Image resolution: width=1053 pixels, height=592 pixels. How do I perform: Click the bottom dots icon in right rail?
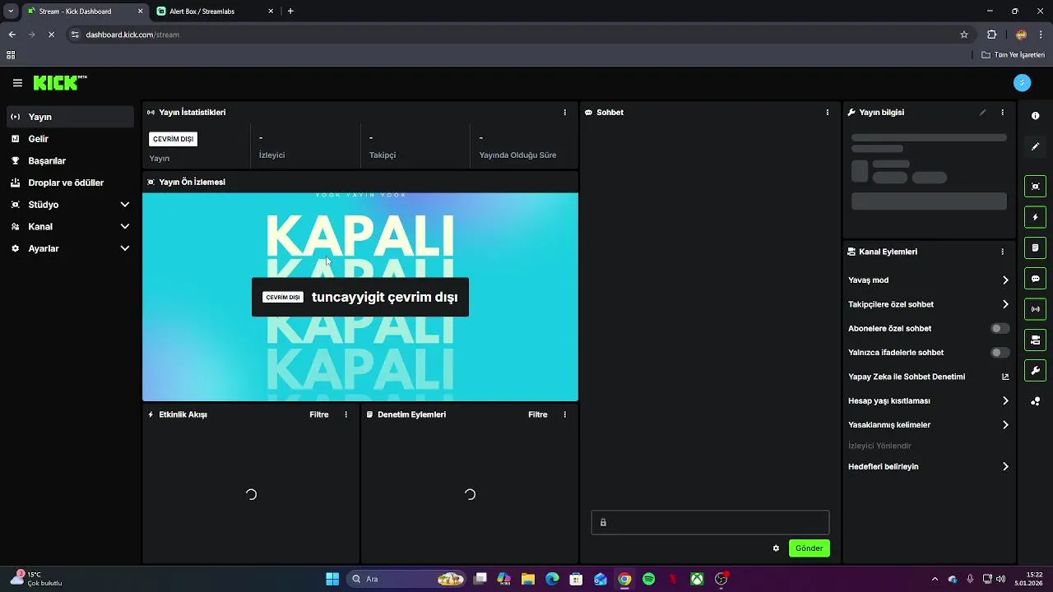pyautogui.click(x=1035, y=401)
